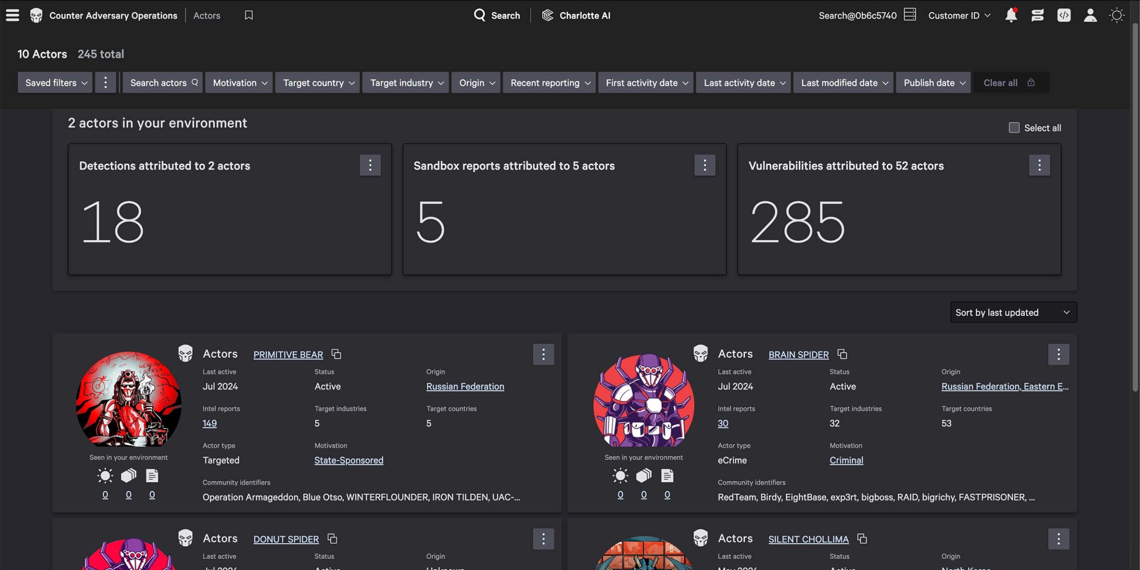Click the search magnifier icon in header
This screenshot has height=570, width=1140.
(480, 15)
